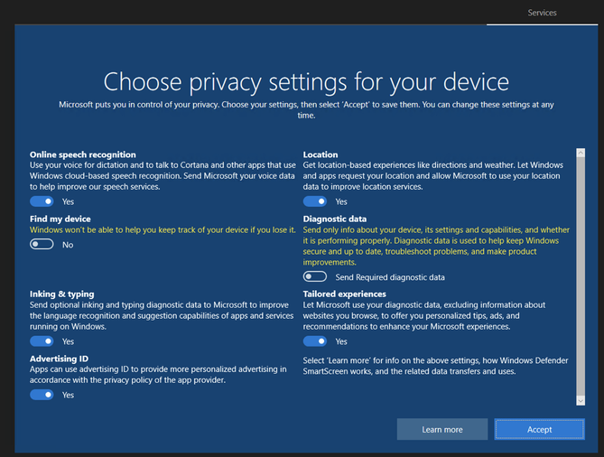Click the vertical scrollbar track
The image size is (604, 457).
581,276
